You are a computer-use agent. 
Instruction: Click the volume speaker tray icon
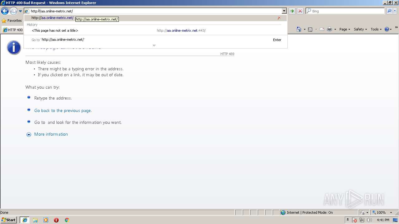click(369, 220)
